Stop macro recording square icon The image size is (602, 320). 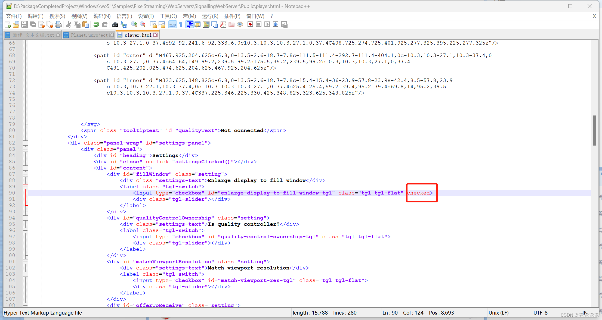pos(259,25)
